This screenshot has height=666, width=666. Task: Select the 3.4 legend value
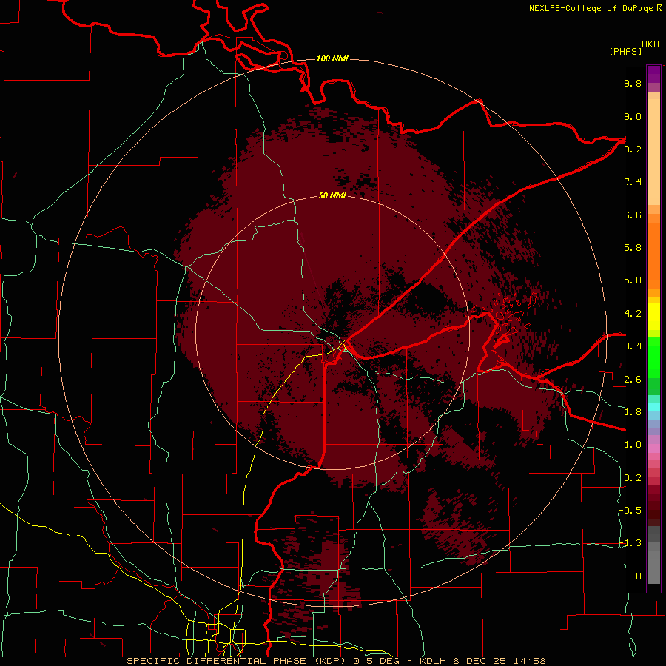pyautogui.click(x=633, y=346)
